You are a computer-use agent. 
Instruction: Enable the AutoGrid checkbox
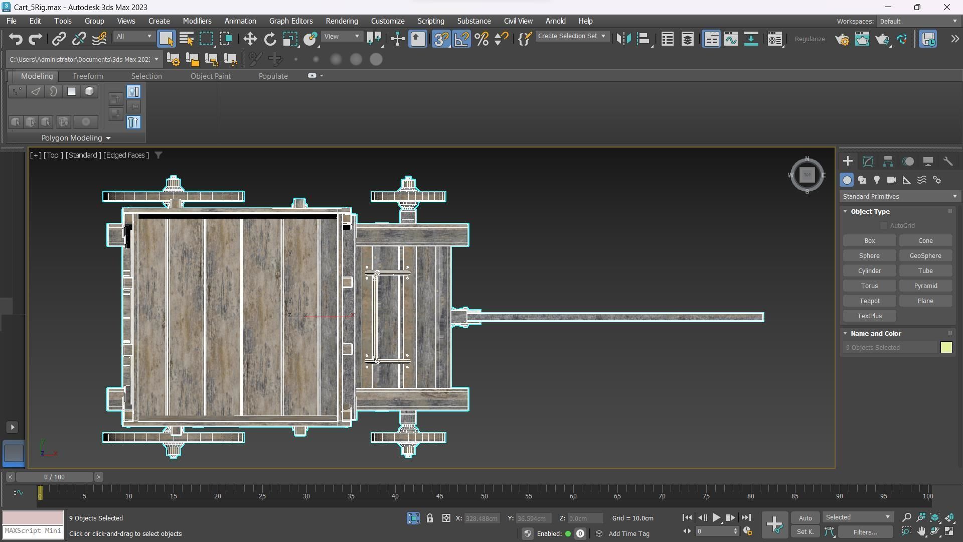[884, 226]
